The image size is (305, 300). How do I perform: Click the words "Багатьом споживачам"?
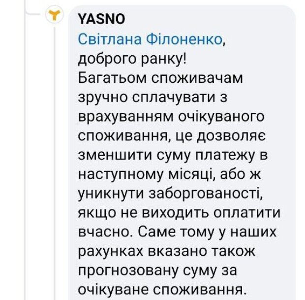[x=160, y=78]
